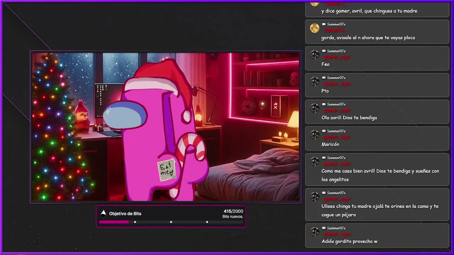454x255 pixels.
Task: Click the red username above the "Pto" message
Action: [337, 84]
